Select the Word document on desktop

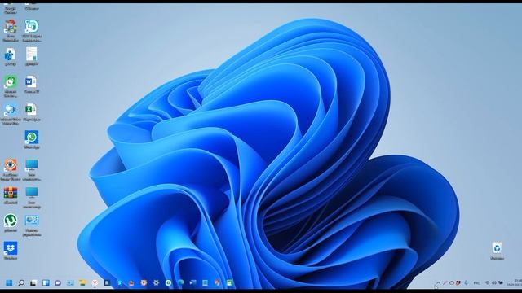[x=31, y=85]
